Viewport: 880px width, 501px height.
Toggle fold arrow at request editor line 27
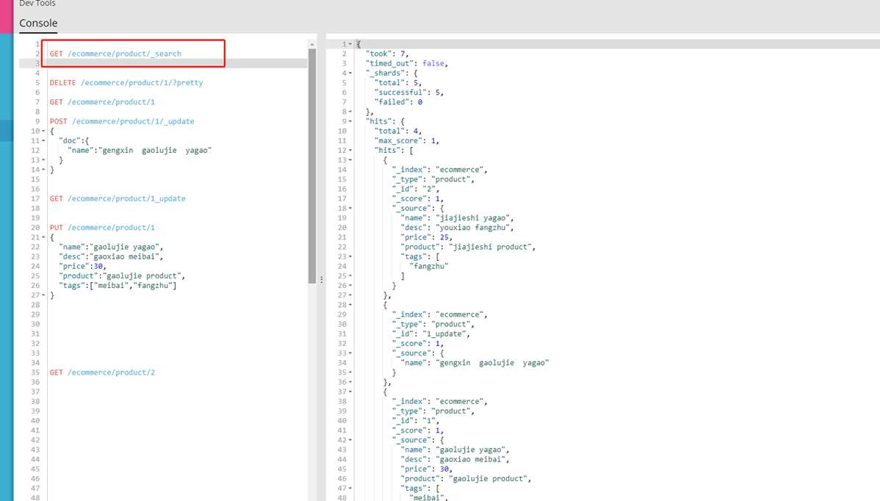click(44, 295)
